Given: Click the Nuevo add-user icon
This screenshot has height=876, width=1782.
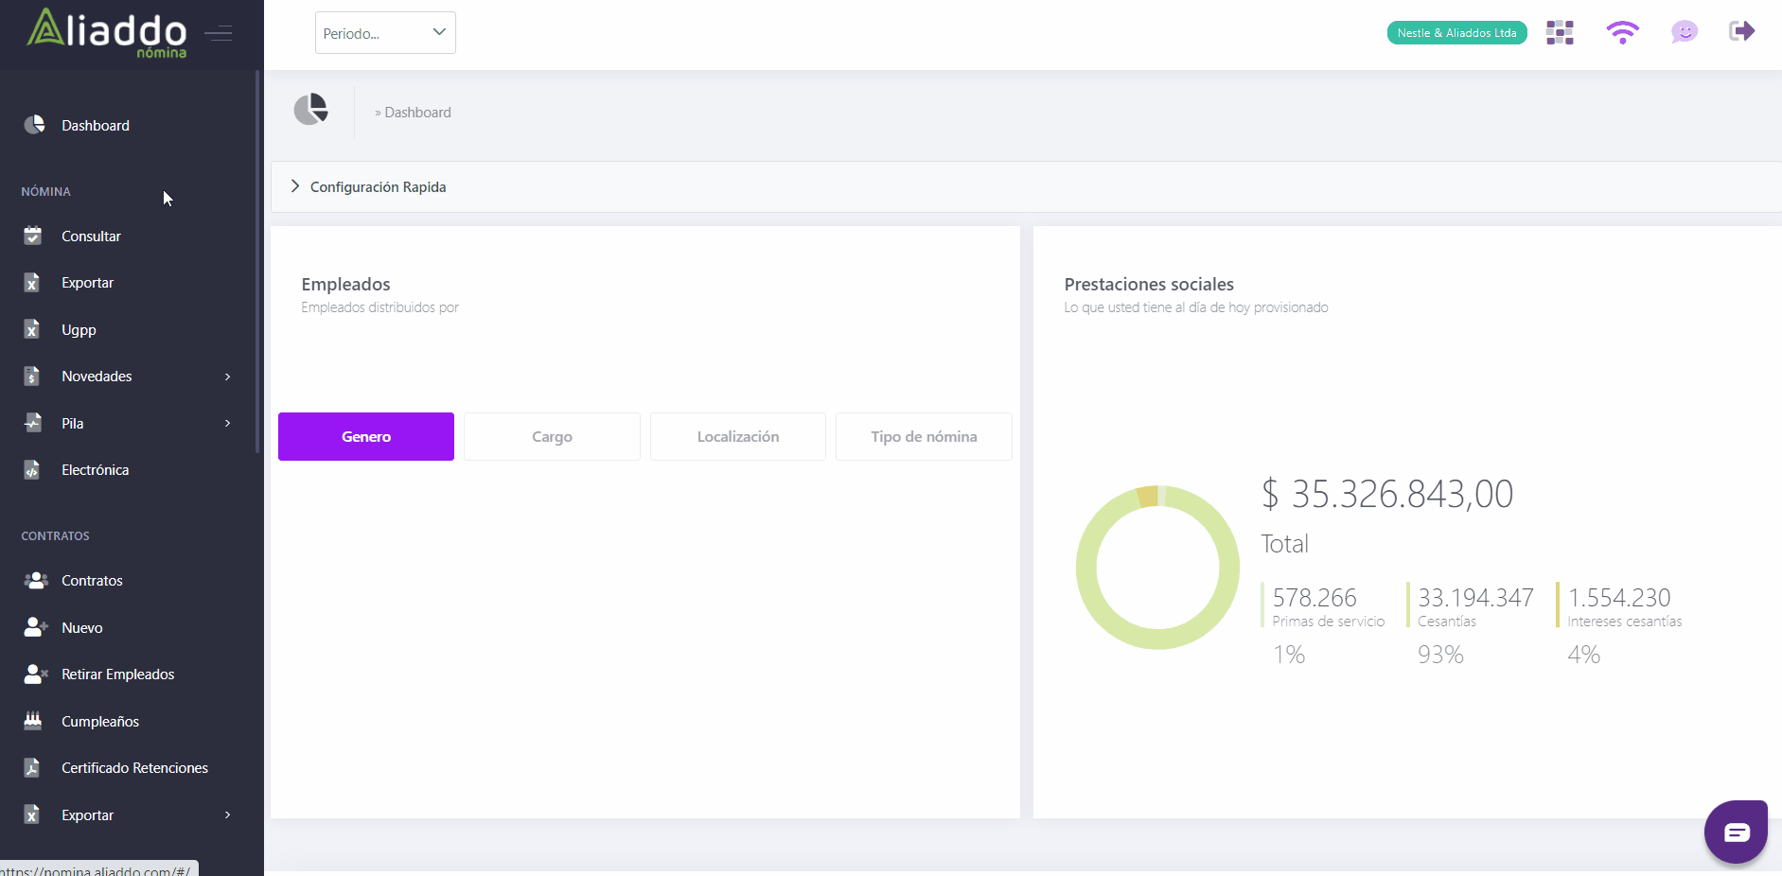Looking at the screenshot, I should tap(36, 626).
